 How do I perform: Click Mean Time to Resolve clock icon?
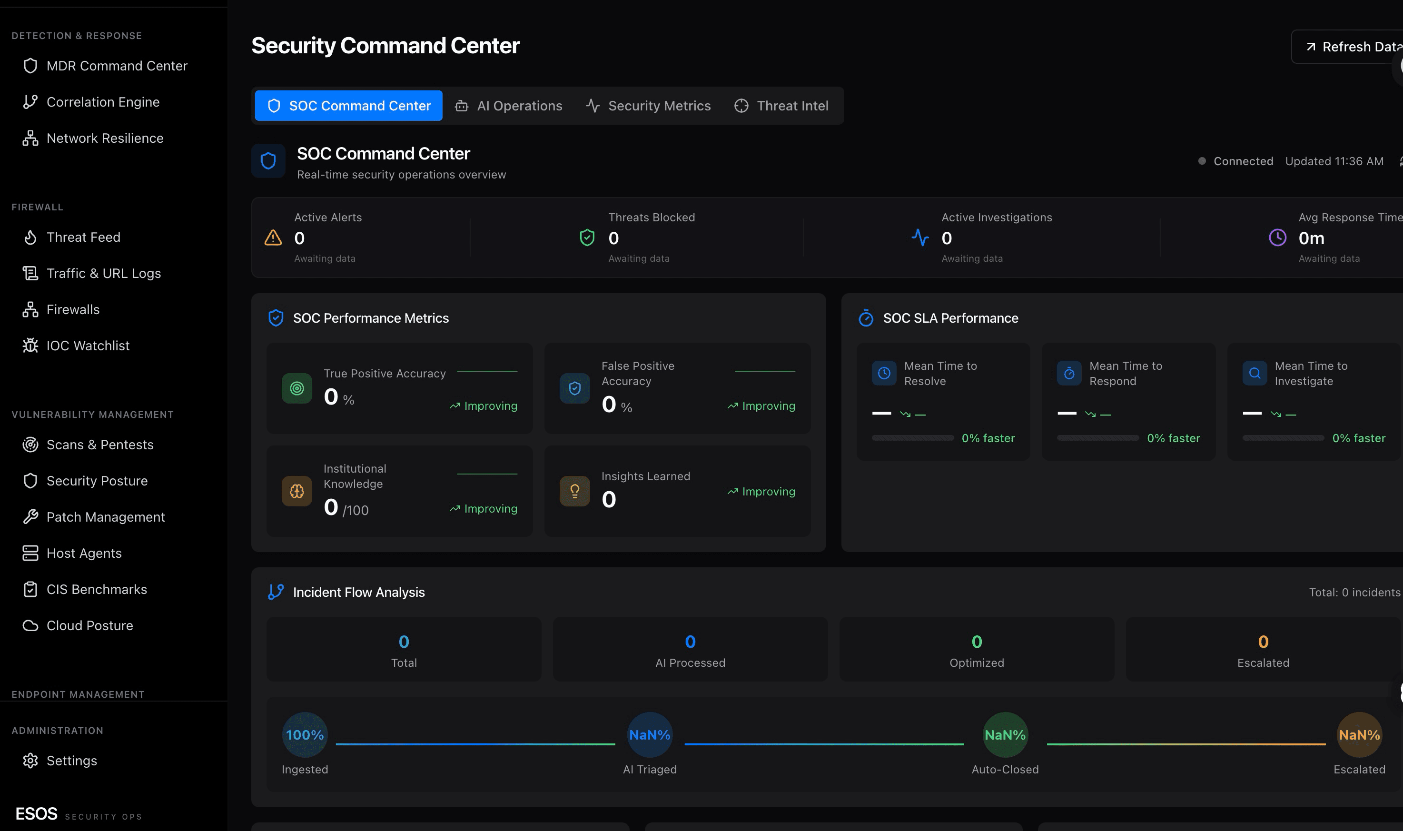[x=884, y=373]
